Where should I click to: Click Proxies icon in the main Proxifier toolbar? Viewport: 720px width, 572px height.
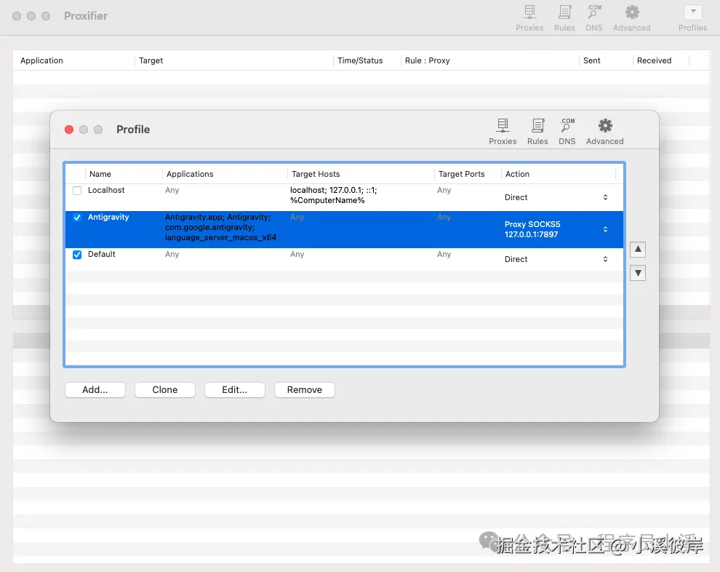pyautogui.click(x=529, y=18)
